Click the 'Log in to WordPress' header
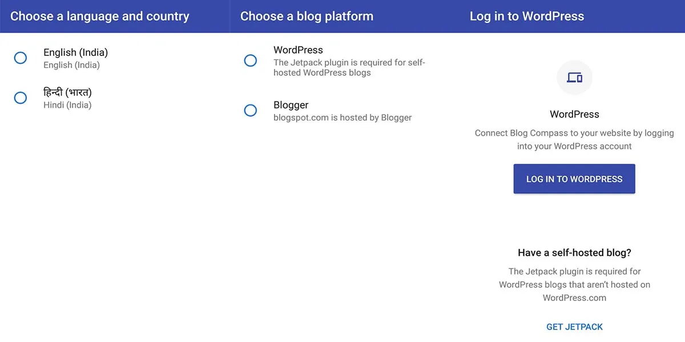 (x=527, y=16)
